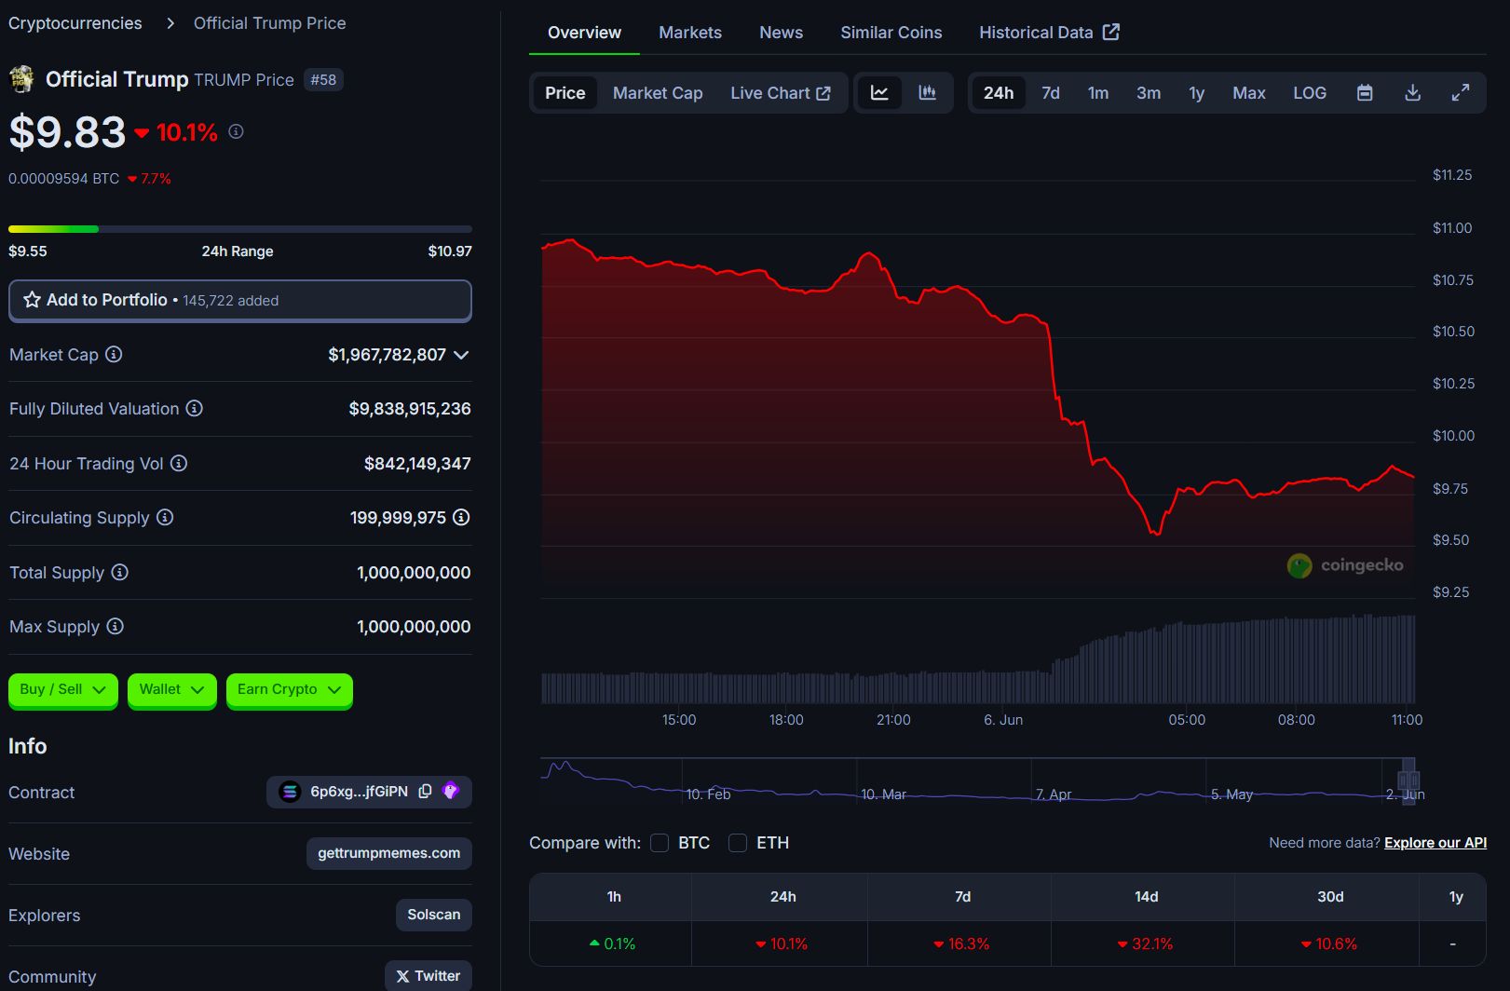
Task: Click the mini navigator history chart
Action: [x=977, y=781]
